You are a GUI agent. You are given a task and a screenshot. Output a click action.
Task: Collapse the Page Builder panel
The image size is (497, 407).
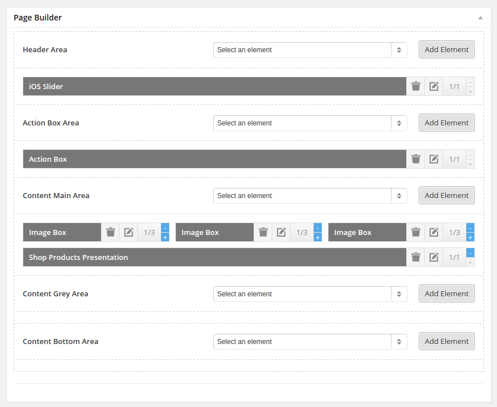point(481,18)
